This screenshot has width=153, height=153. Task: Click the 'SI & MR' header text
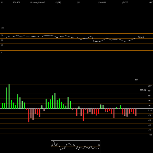16,2
